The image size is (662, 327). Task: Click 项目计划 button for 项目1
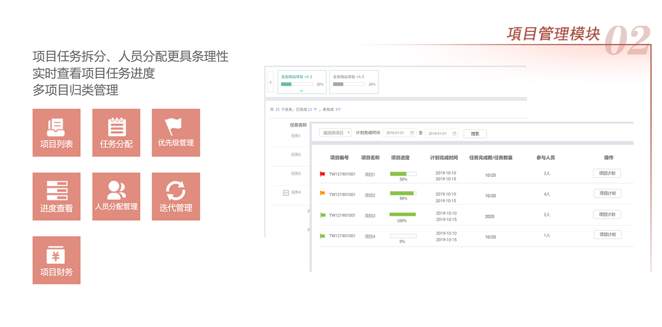coord(607,173)
